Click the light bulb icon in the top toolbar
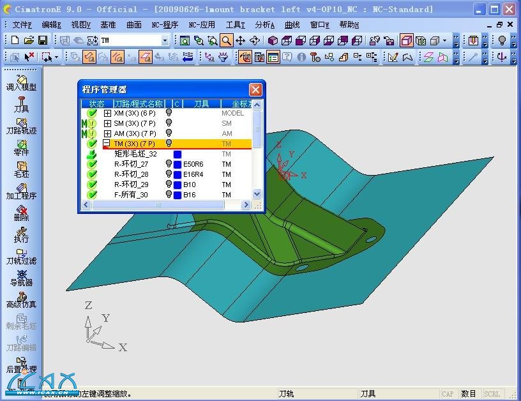The width and height of the screenshot is (521, 401). click(502, 40)
